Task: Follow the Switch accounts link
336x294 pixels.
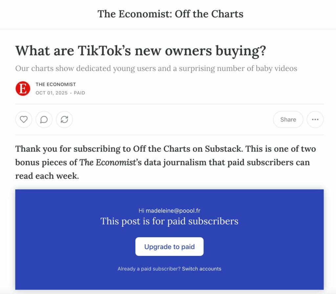Action: (201, 269)
